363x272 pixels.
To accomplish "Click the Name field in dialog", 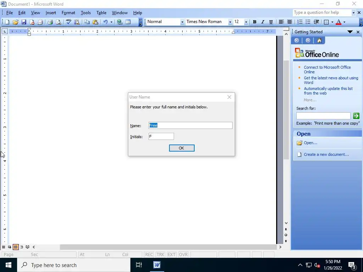I will pos(190,125).
